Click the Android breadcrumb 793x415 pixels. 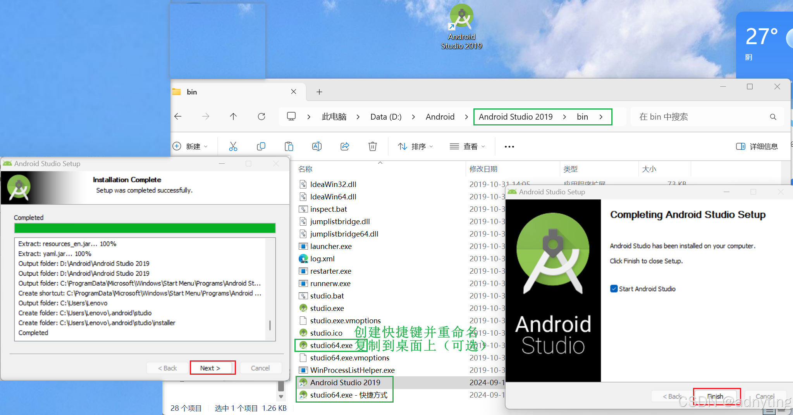tap(440, 117)
